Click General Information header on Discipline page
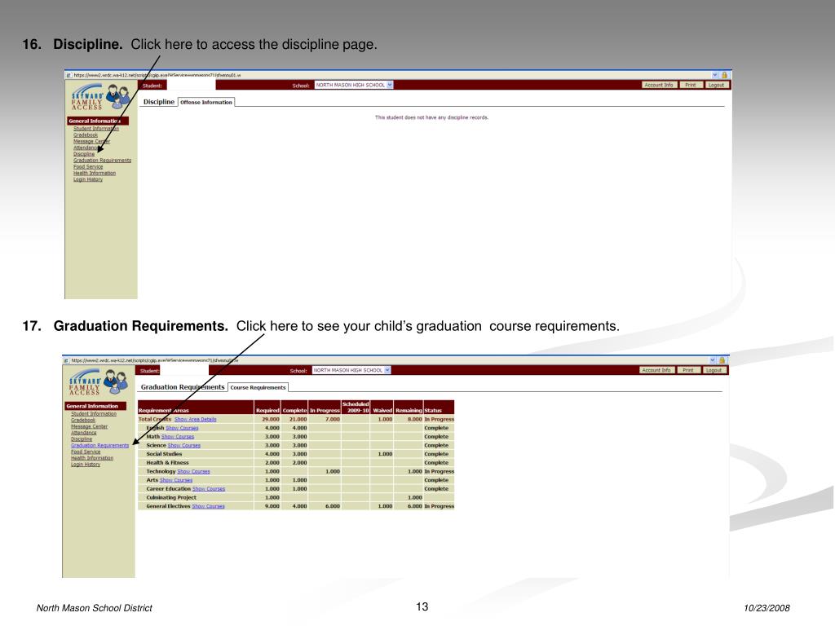This screenshot has width=835, height=626. (98, 121)
